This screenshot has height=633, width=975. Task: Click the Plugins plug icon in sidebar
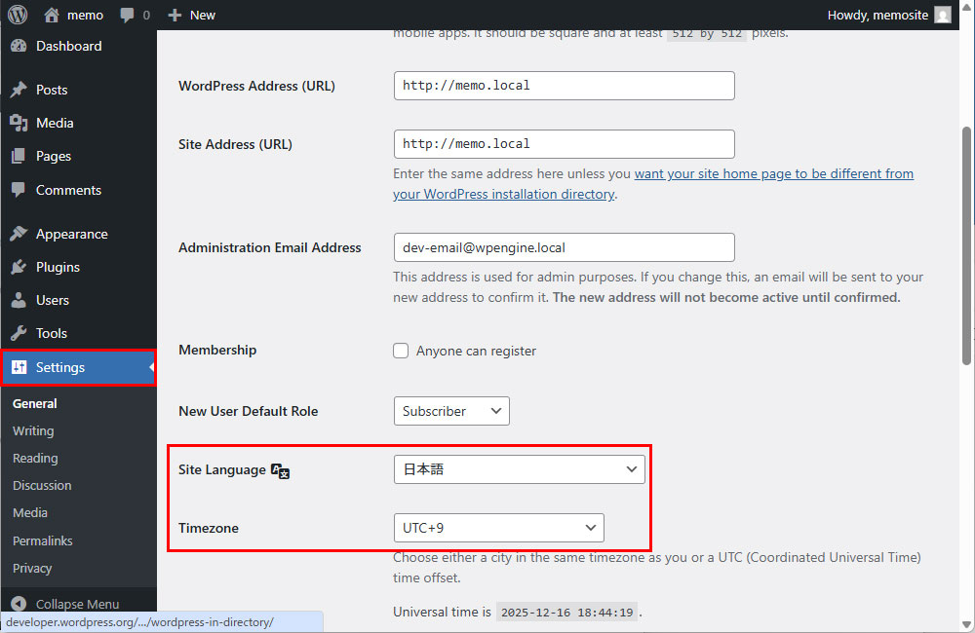(19, 267)
